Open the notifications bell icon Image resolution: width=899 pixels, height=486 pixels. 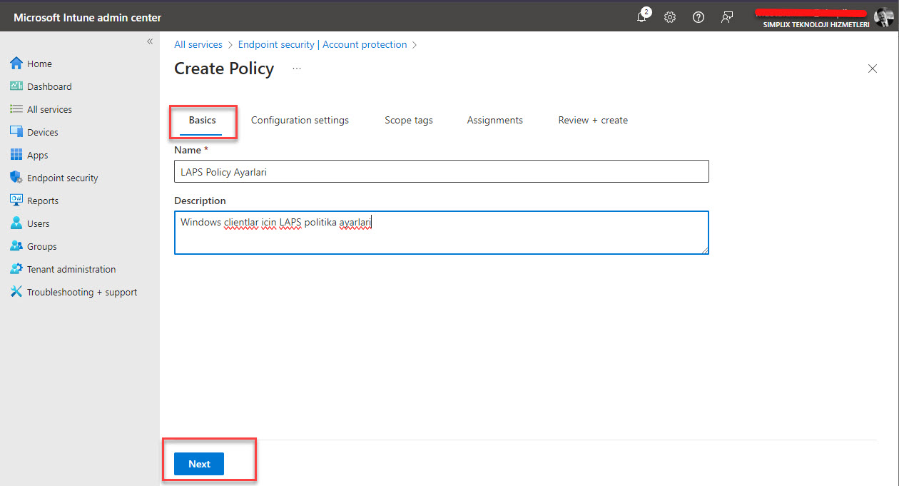coord(641,17)
